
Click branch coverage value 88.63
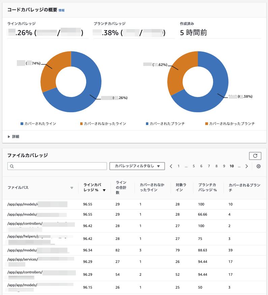(x=203, y=250)
